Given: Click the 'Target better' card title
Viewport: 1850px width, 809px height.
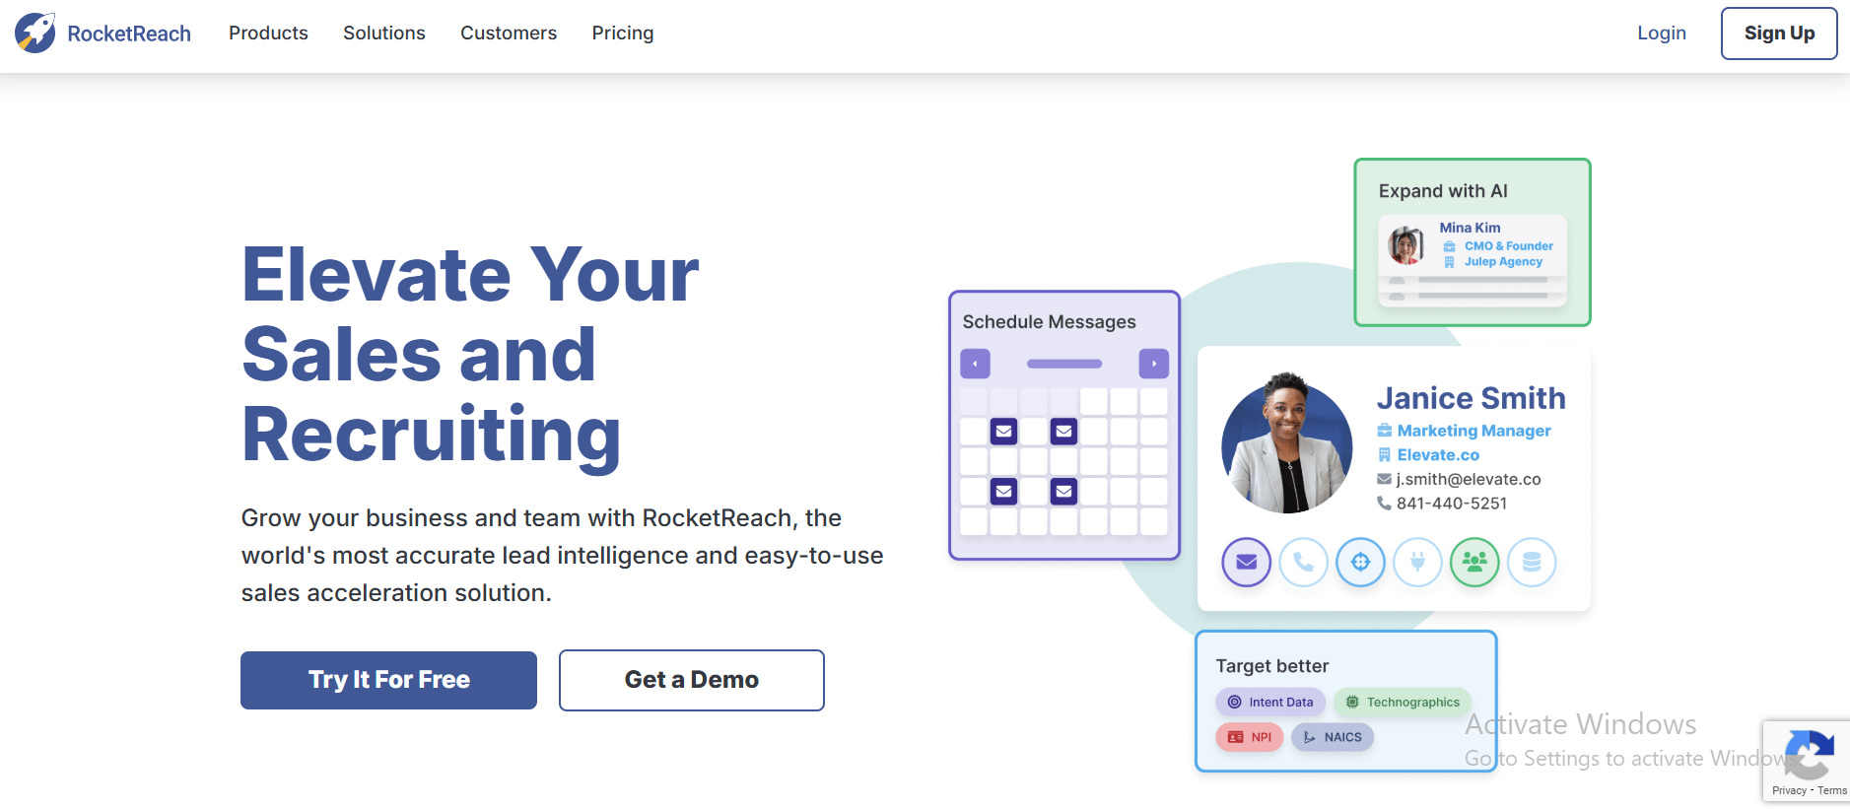Looking at the screenshot, I should click(1272, 666).
